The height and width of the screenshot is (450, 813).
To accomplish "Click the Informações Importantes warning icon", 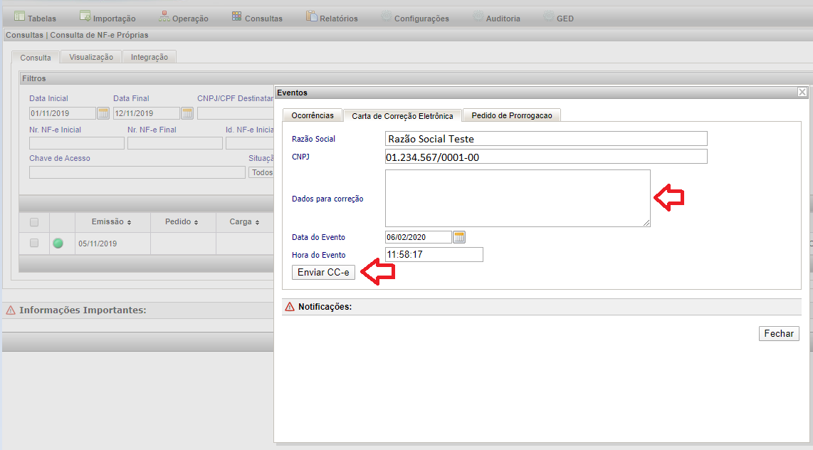I will (11, 310).
